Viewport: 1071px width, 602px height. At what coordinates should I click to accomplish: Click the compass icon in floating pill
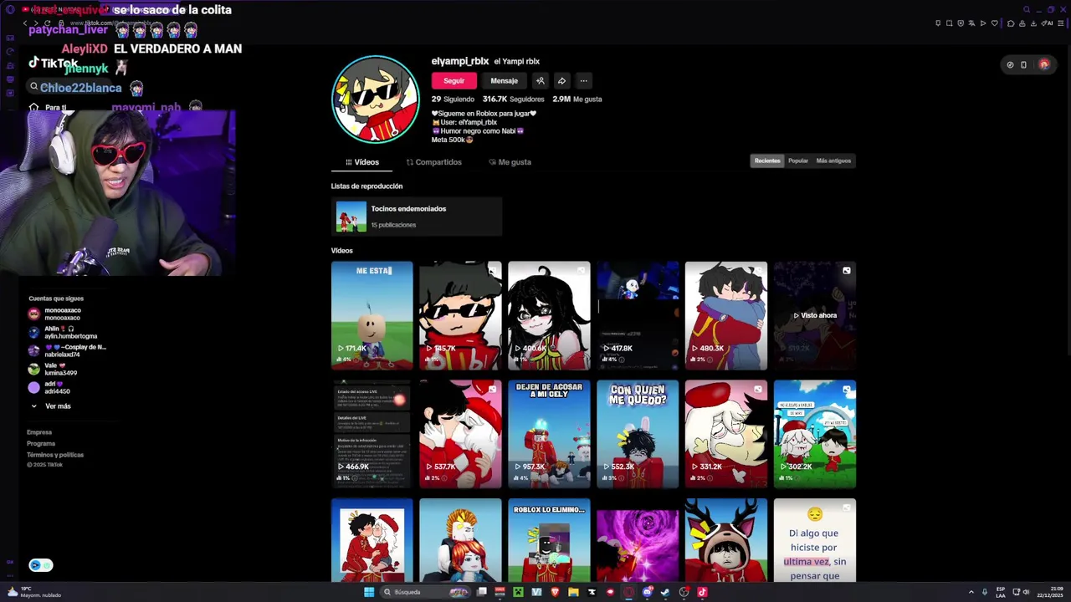coord(1010,64)
